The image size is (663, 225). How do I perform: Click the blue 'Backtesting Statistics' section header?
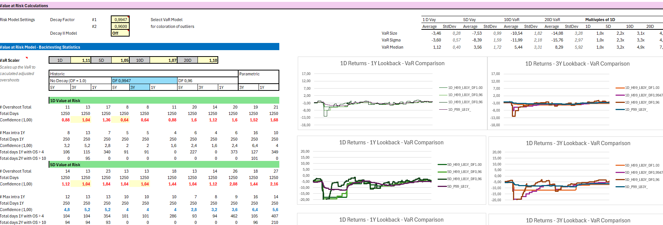tap(139, 47)
